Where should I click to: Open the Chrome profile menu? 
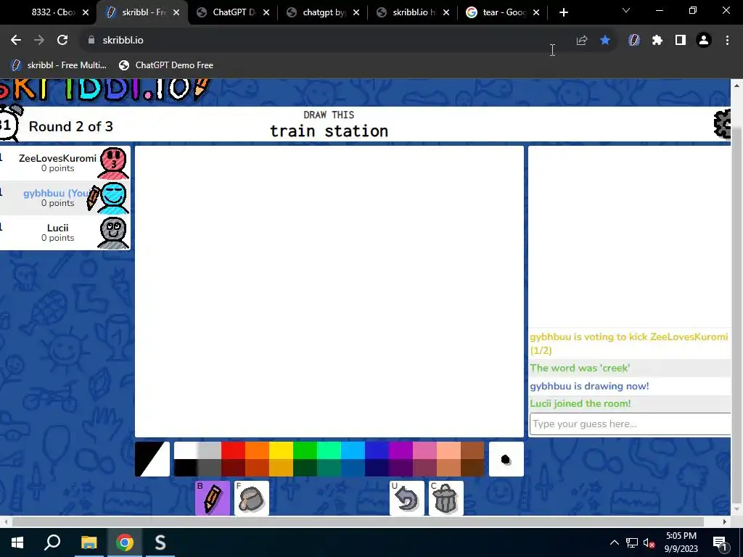704,41
